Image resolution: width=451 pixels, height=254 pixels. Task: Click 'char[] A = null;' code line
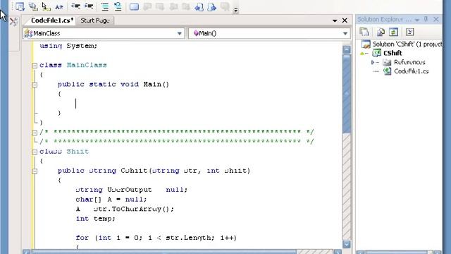111,199
